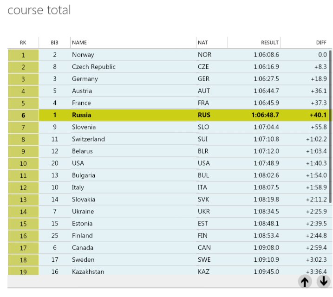Click the scroll up arrow icon
The height and width of the screenshot is (297, 333).
click(x=305, y=282)
